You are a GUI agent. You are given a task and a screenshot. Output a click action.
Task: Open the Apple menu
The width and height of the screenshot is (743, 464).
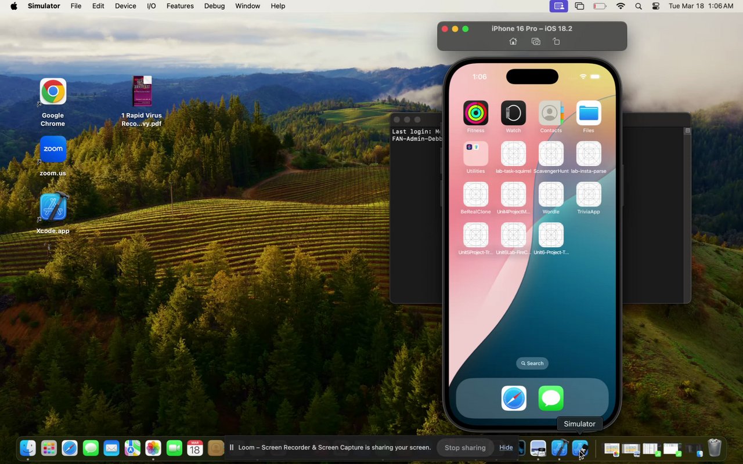tap(14, 6)
